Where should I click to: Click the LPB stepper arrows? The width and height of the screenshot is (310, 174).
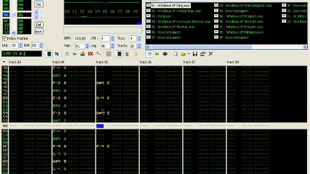click(x=112, y=39)
